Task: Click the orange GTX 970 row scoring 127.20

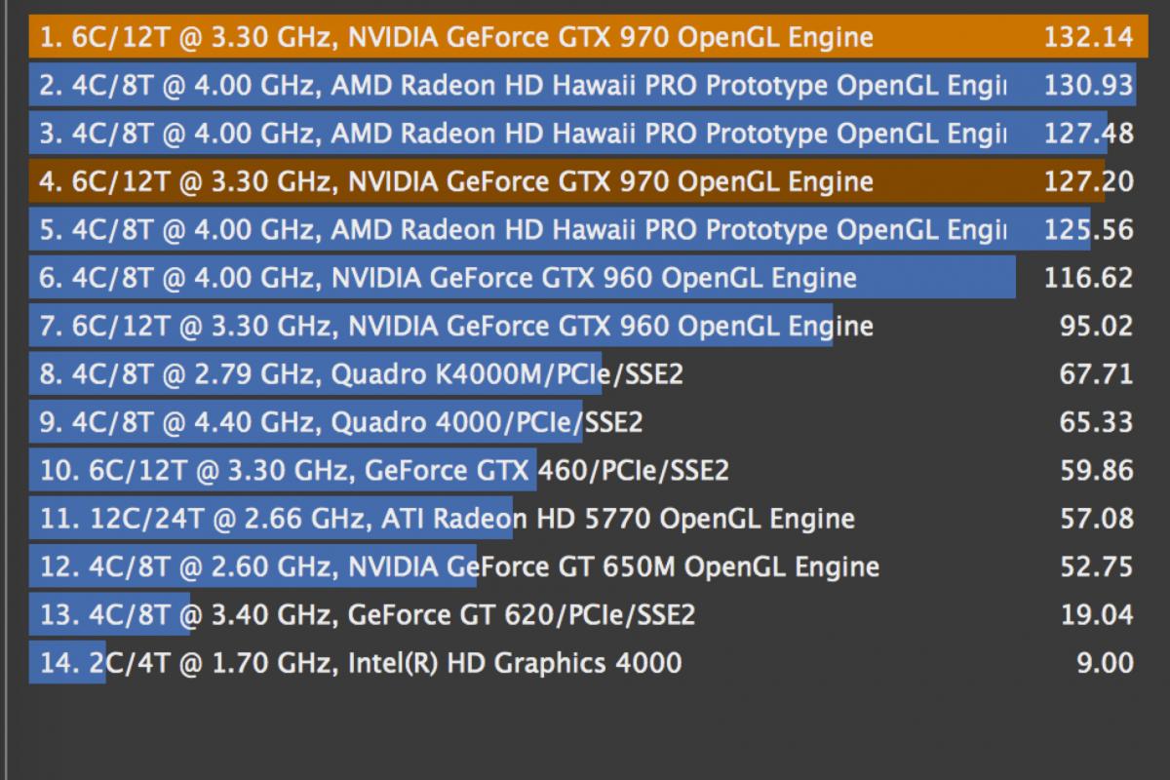Action: pos(582,181)
